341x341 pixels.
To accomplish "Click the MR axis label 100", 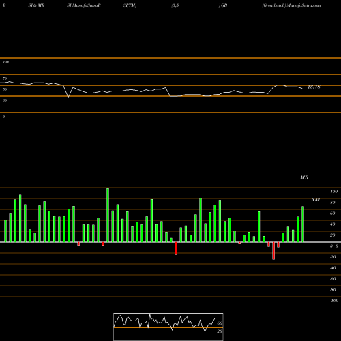I will coord(333,192).
